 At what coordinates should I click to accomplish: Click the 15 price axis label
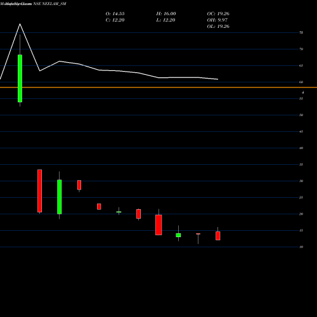301,230
